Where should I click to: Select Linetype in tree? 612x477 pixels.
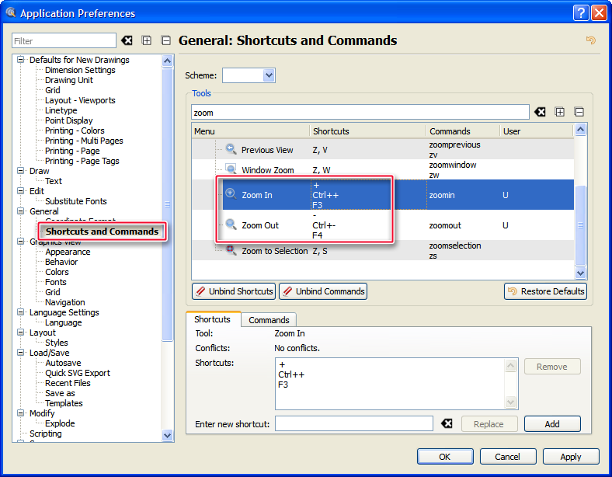61,110
